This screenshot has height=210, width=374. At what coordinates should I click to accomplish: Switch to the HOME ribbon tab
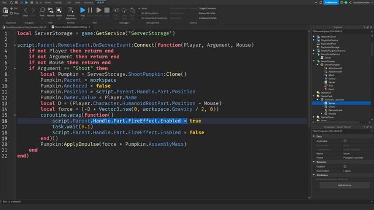click(48, 2)
